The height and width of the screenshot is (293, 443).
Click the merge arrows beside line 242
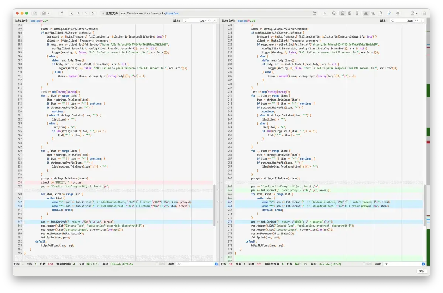(x=219, y=202)
